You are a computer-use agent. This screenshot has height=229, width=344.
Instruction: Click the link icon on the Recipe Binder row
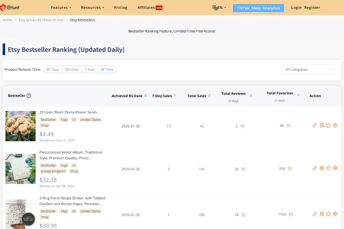click(314, 214)
